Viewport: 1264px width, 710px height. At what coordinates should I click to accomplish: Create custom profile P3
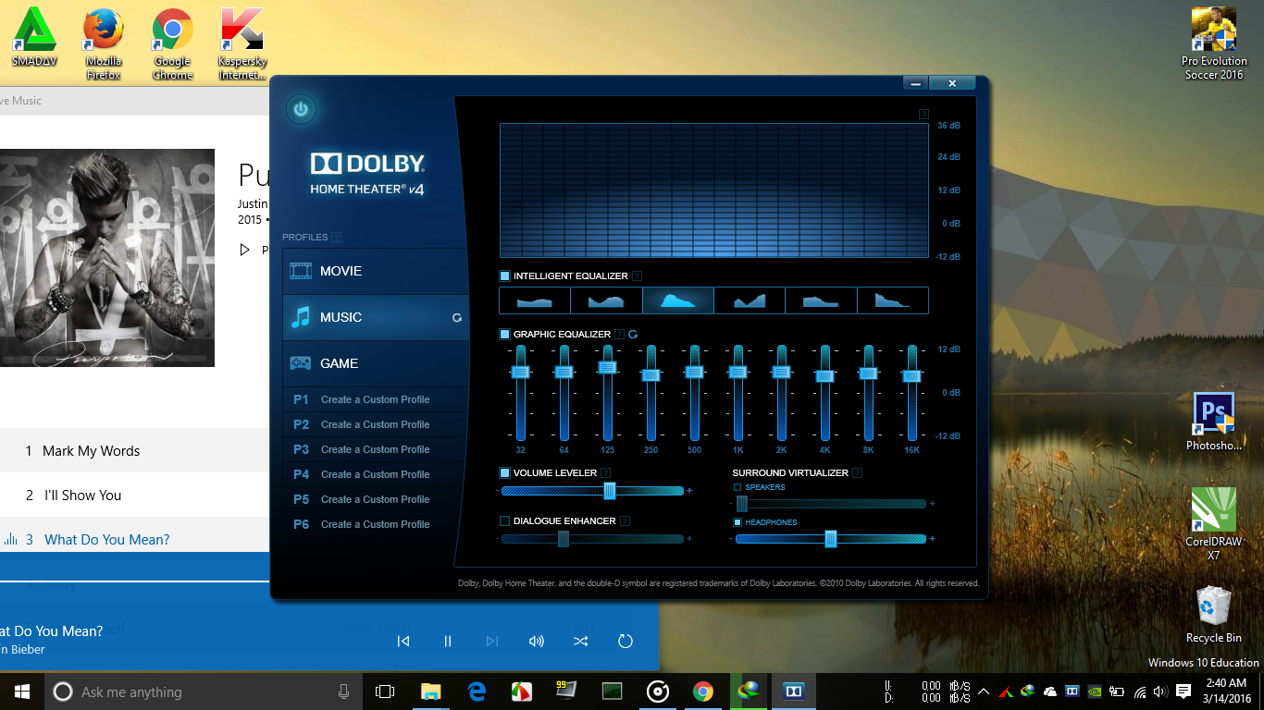click(376, 449)
